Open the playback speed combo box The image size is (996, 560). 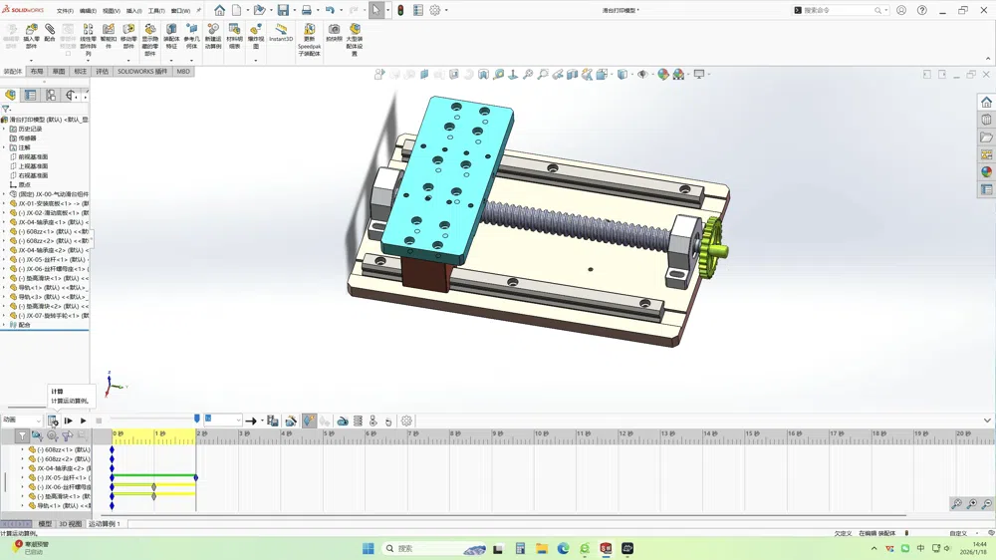click(222, 420)
